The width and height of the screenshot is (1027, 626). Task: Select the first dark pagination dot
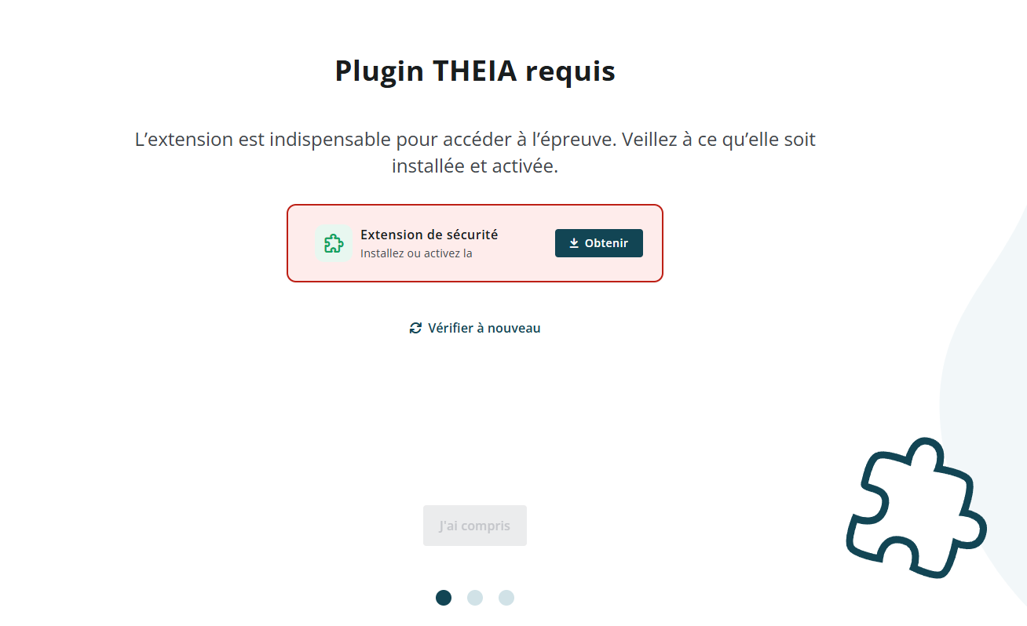pyautogui.click(x=444, y=598)
